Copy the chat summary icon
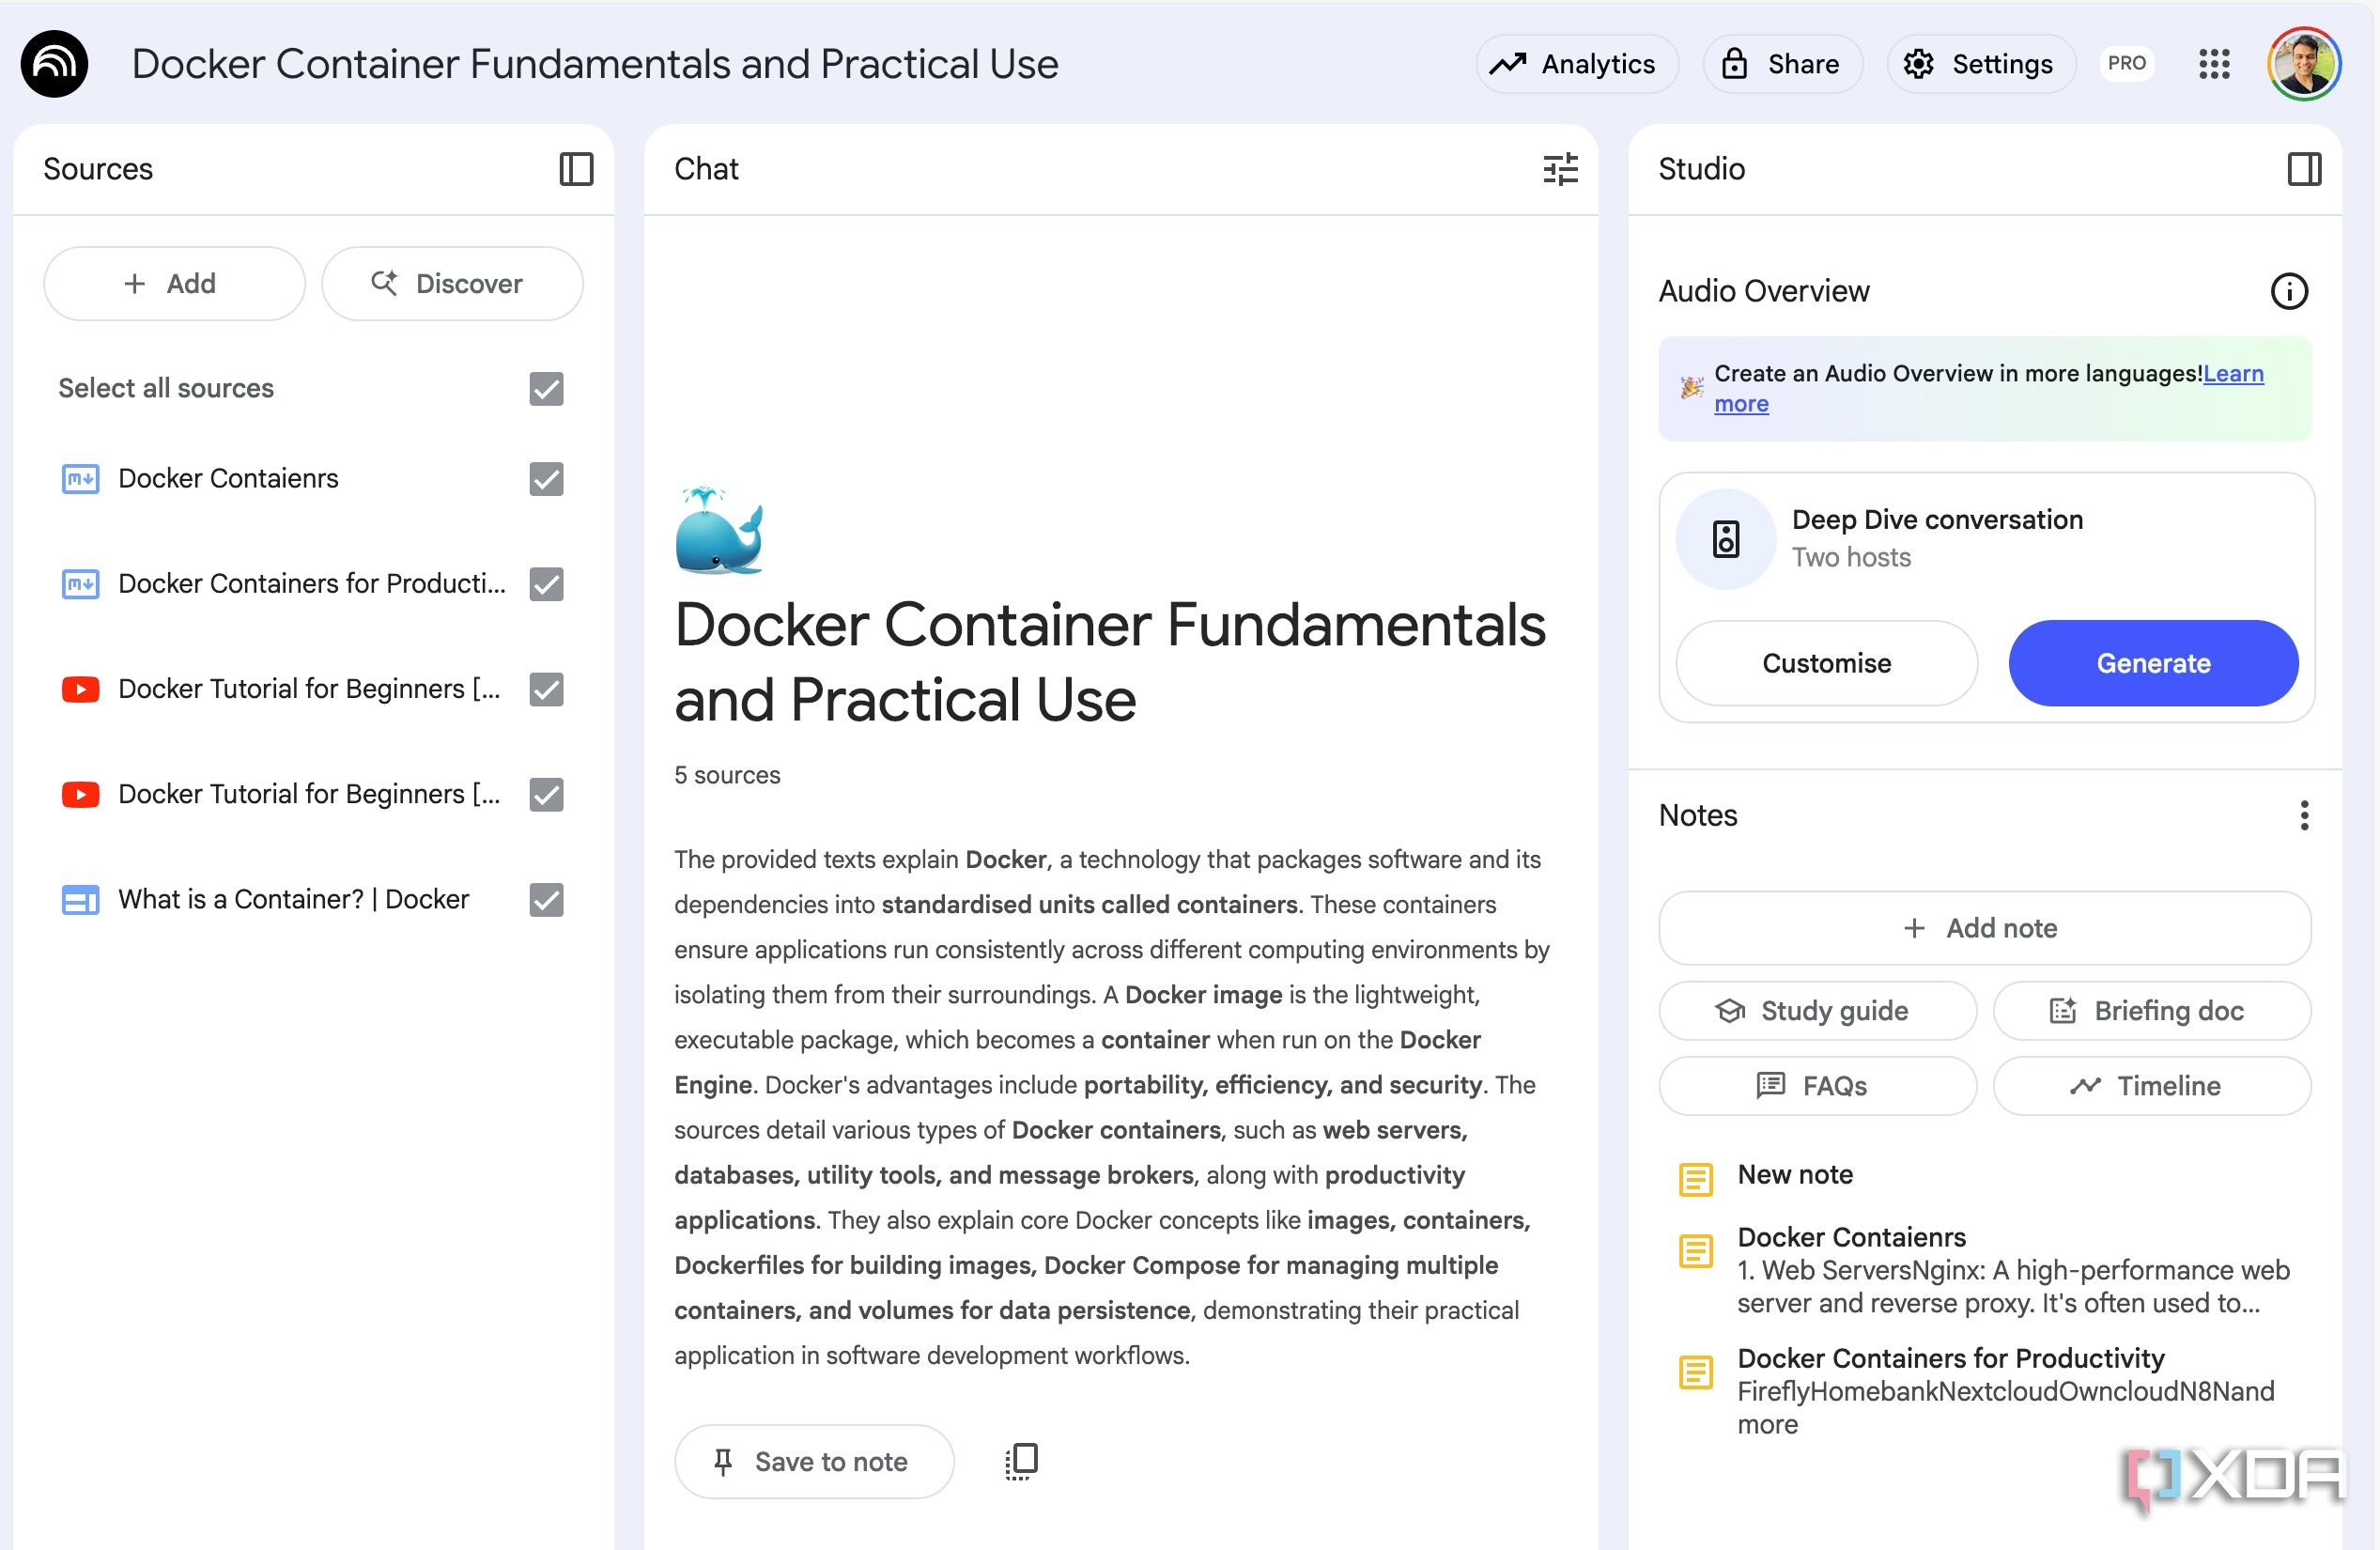 (x=1021, y=1461)
